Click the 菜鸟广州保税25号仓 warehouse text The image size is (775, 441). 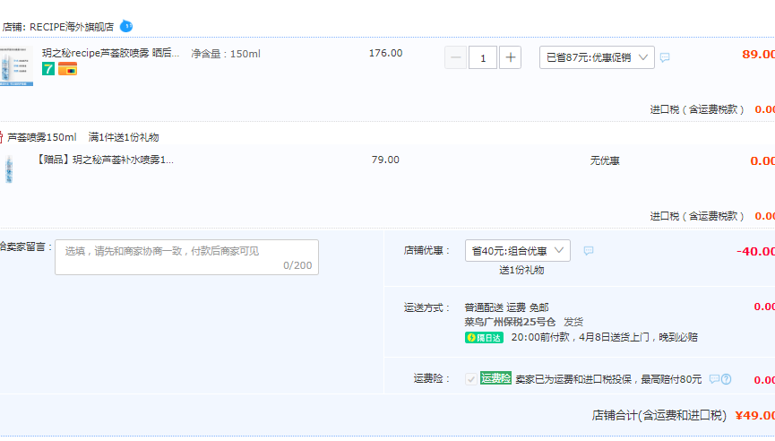(x=510, y=322)
